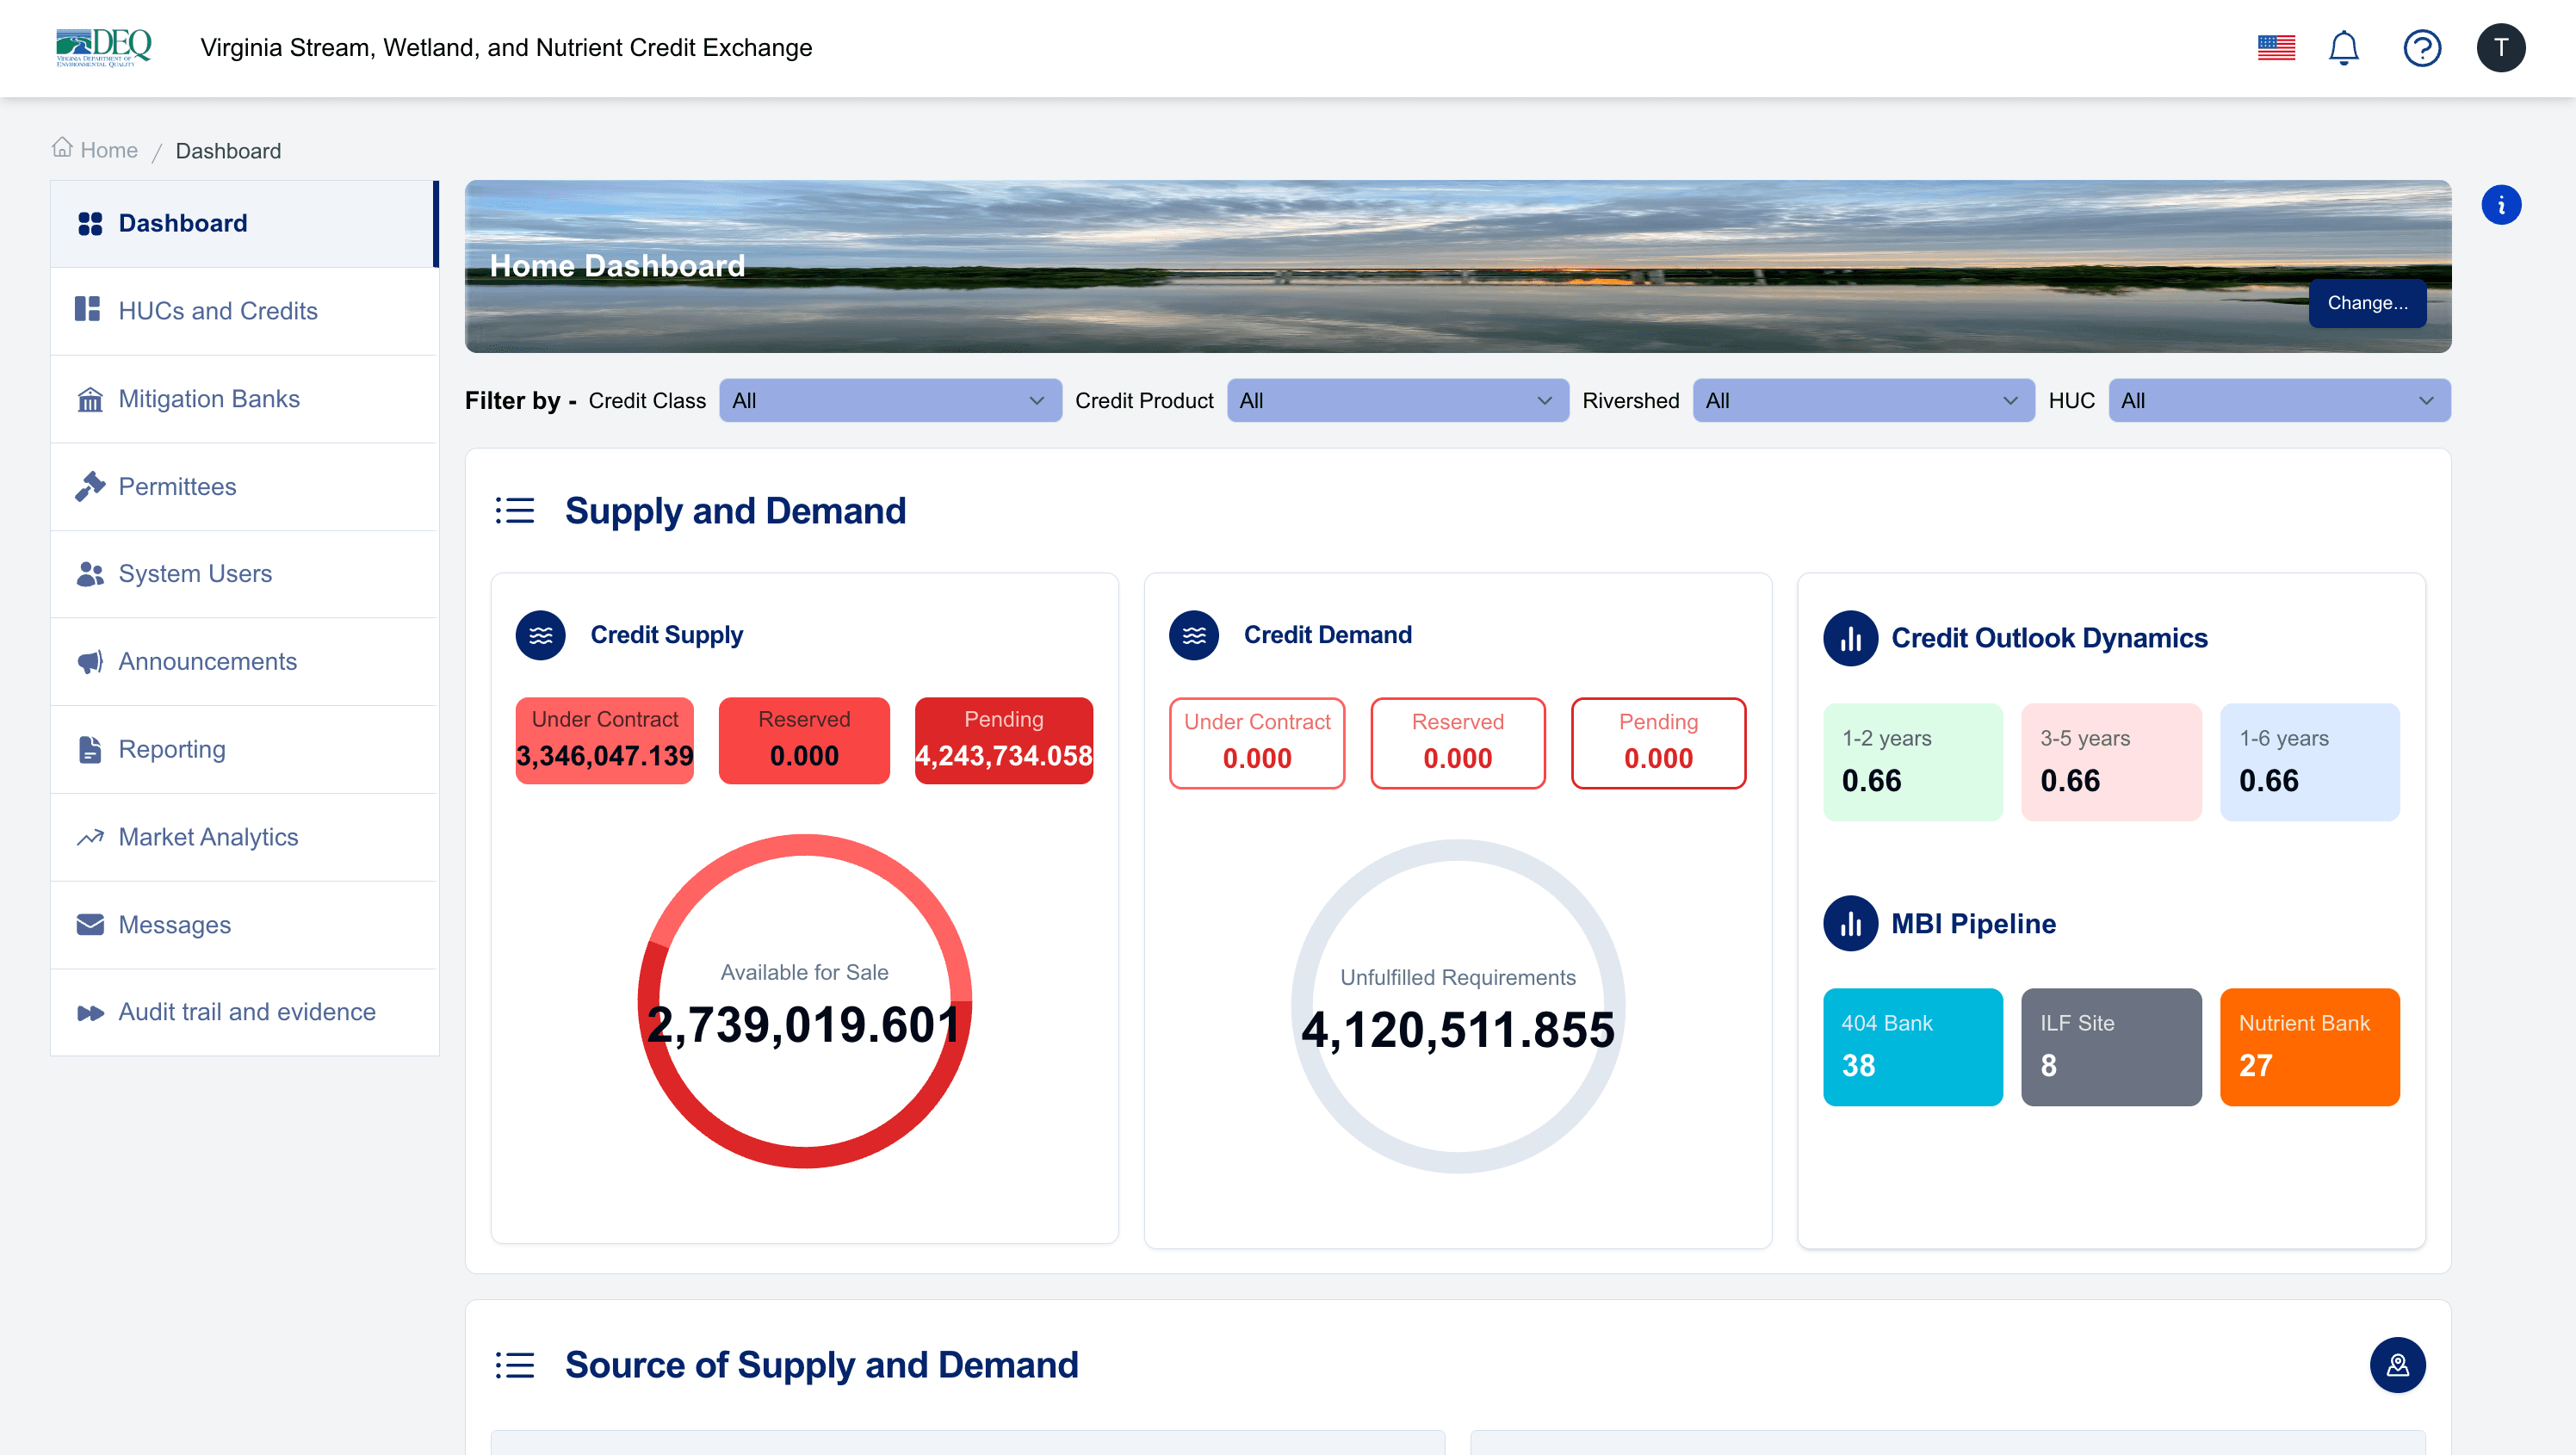Open HUCs and Credits menu item
Image resolution: width=2576 pixels, height=1455 pixels.
(x=217, y=311)
